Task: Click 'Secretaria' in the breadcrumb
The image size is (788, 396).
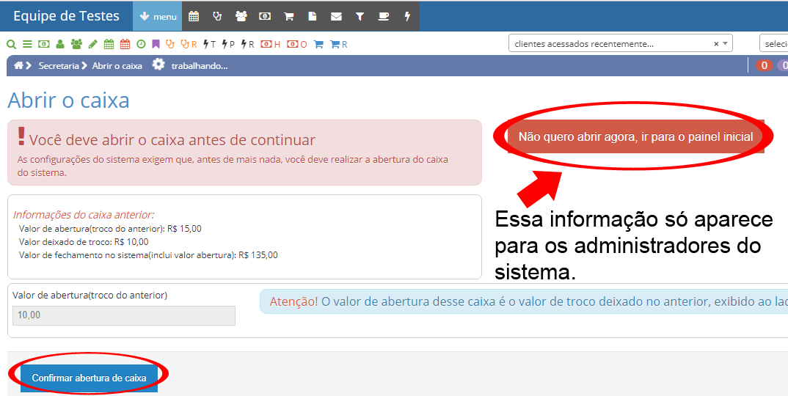Action: tap(59, 66)
